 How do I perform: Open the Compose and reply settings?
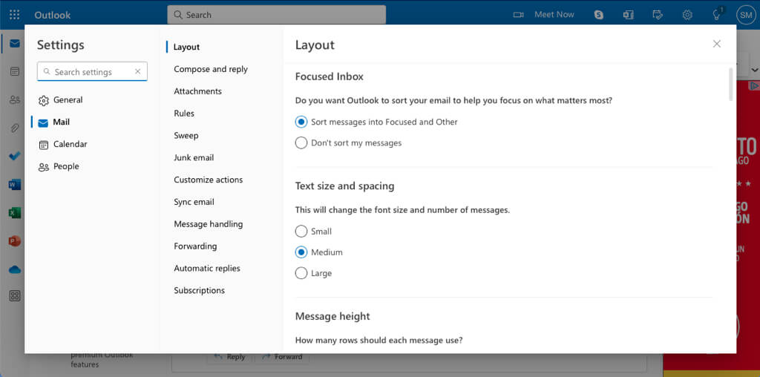click(x=211, y=69)
